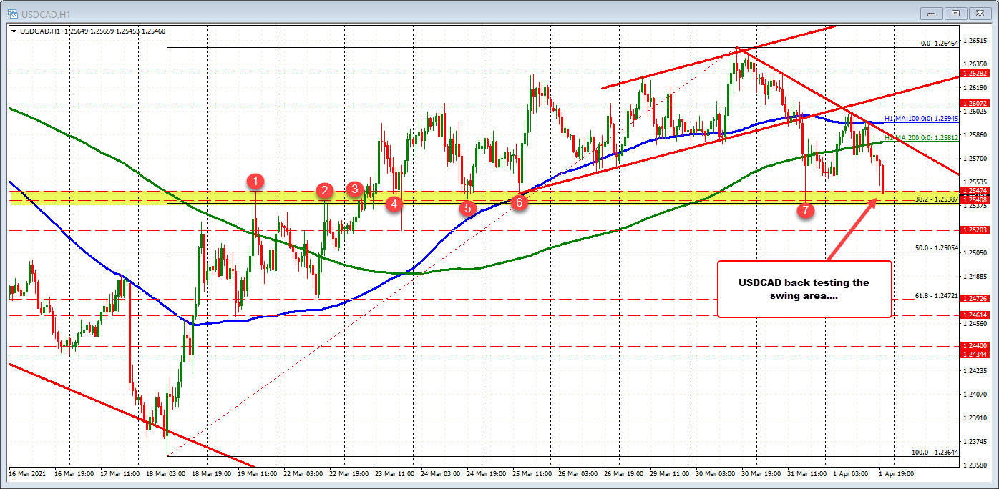Screen dimensions: 999x489
Task: Select red circle marker number 6
Action: coord(520,203)
